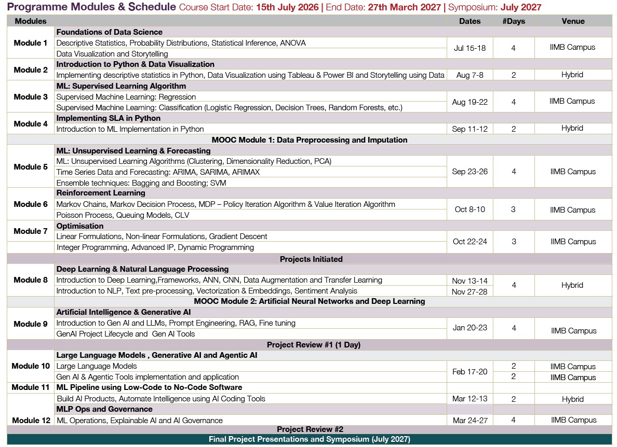Image resolution: width=617 pixels, height=447 pixels.
Task: Select the Venue column header
Action: [x=573, y=21]
